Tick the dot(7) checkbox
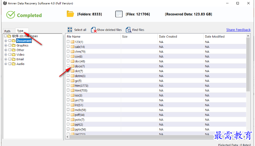The height and width of the screenshot is (146, 255). [x=68, y=71]
